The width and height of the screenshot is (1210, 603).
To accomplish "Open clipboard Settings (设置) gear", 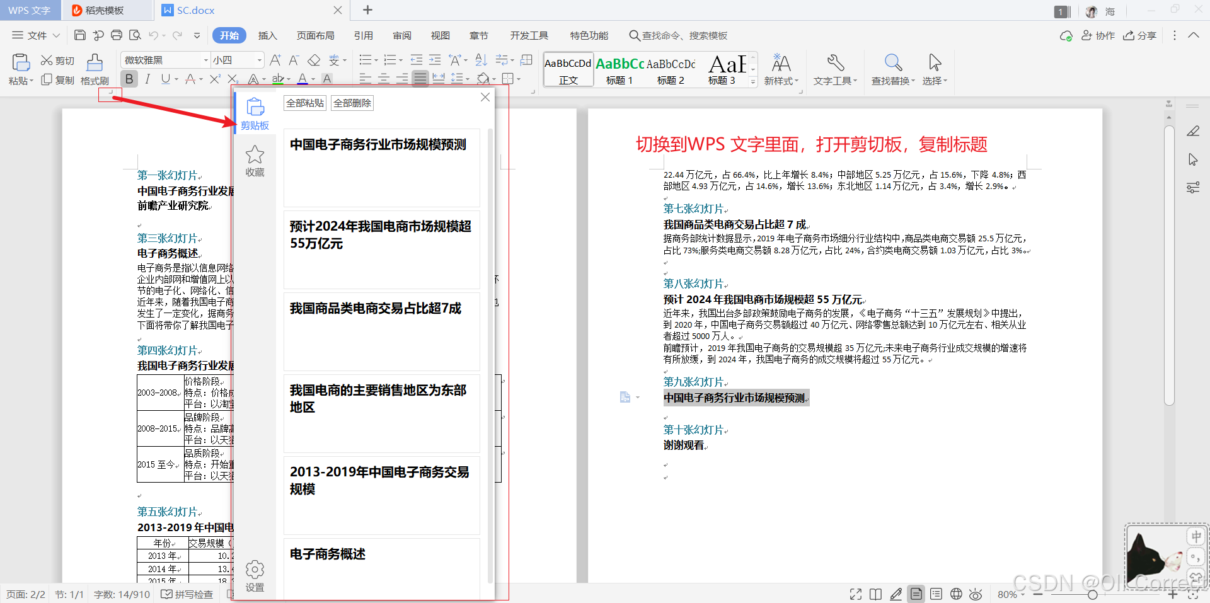I will (x=255, y=576).
